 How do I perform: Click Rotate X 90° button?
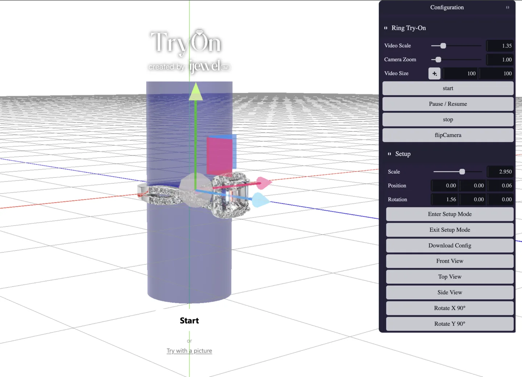(450, 308)
